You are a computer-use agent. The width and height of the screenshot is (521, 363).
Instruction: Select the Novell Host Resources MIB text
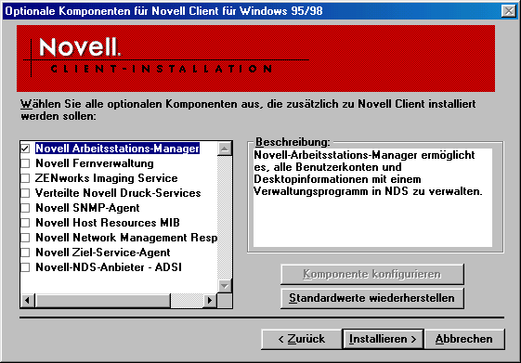[108, 223]
